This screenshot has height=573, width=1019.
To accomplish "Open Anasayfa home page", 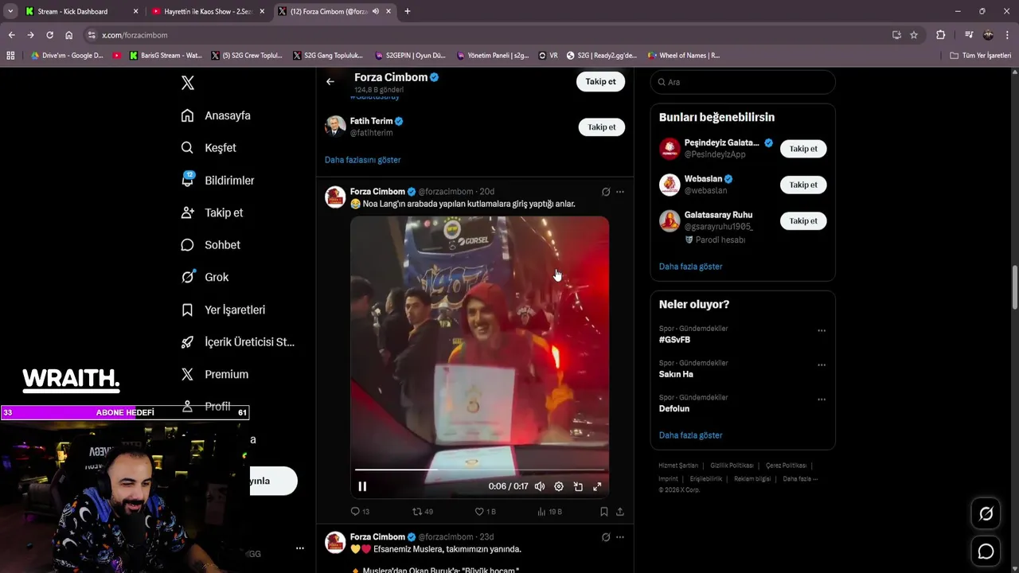I will click(216, 115).
